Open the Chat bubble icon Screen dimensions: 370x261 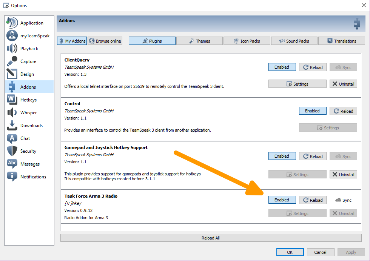(12, 138)
